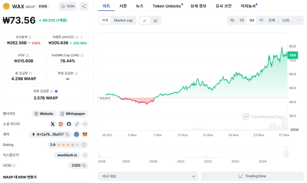Click 2021 on the history timeline
307x183 pixels.
(x=181, y=161)
